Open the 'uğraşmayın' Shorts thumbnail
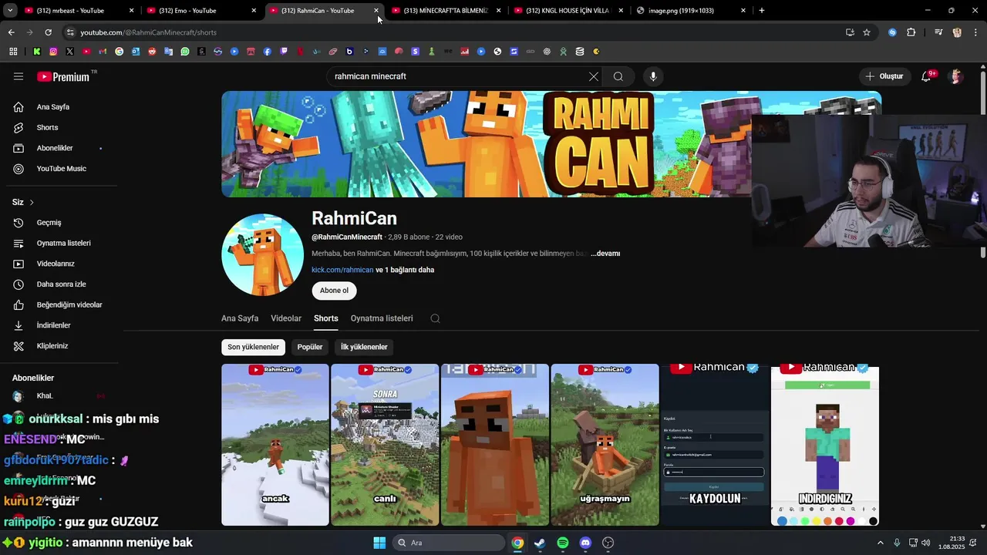 pyautogui.click(x=605, y=445)
